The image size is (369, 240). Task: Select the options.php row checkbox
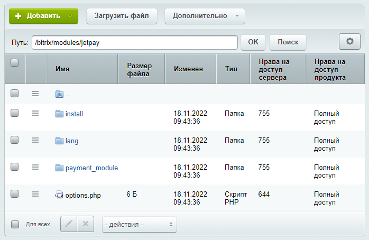pos(15,195)
